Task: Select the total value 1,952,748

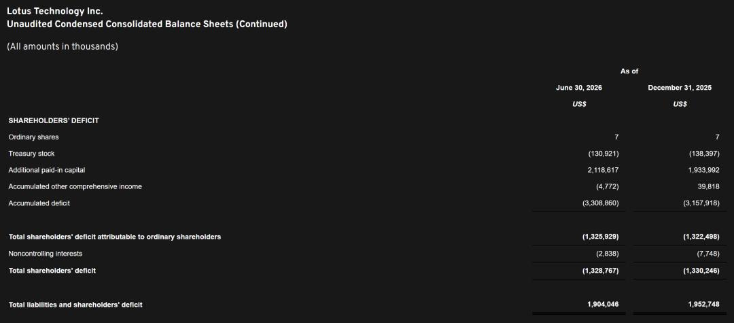Action: [703, 304]
